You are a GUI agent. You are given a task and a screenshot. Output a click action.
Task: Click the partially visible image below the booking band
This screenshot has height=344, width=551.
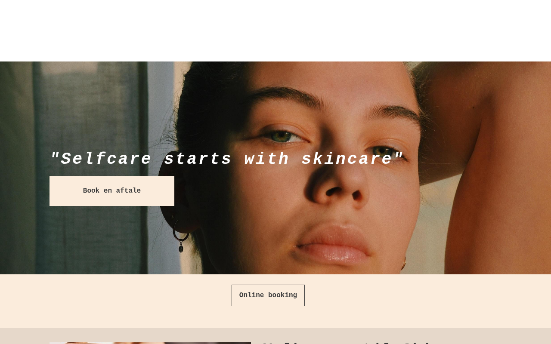150,343
